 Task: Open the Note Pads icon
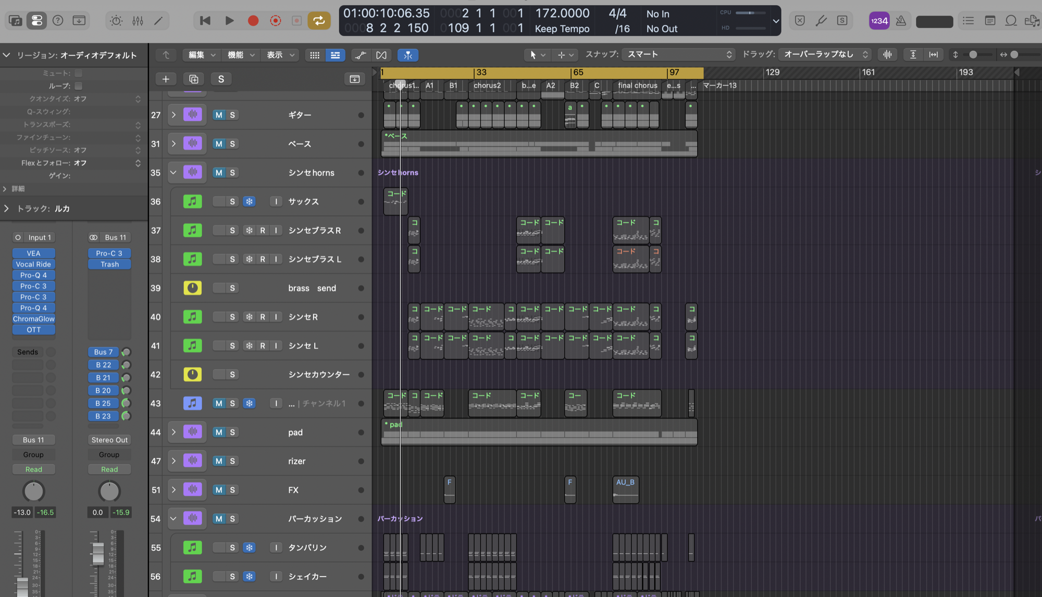(x=990, y=21)
